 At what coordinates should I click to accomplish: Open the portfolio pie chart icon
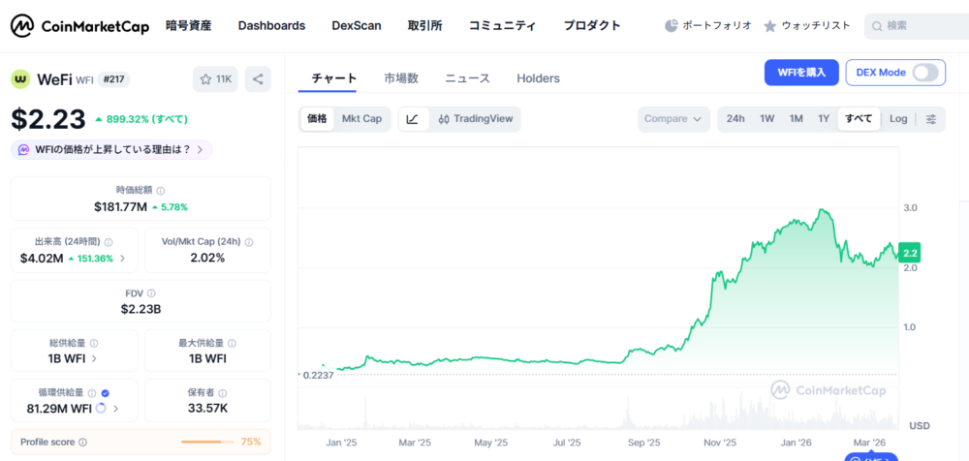(x=672, y=26)
